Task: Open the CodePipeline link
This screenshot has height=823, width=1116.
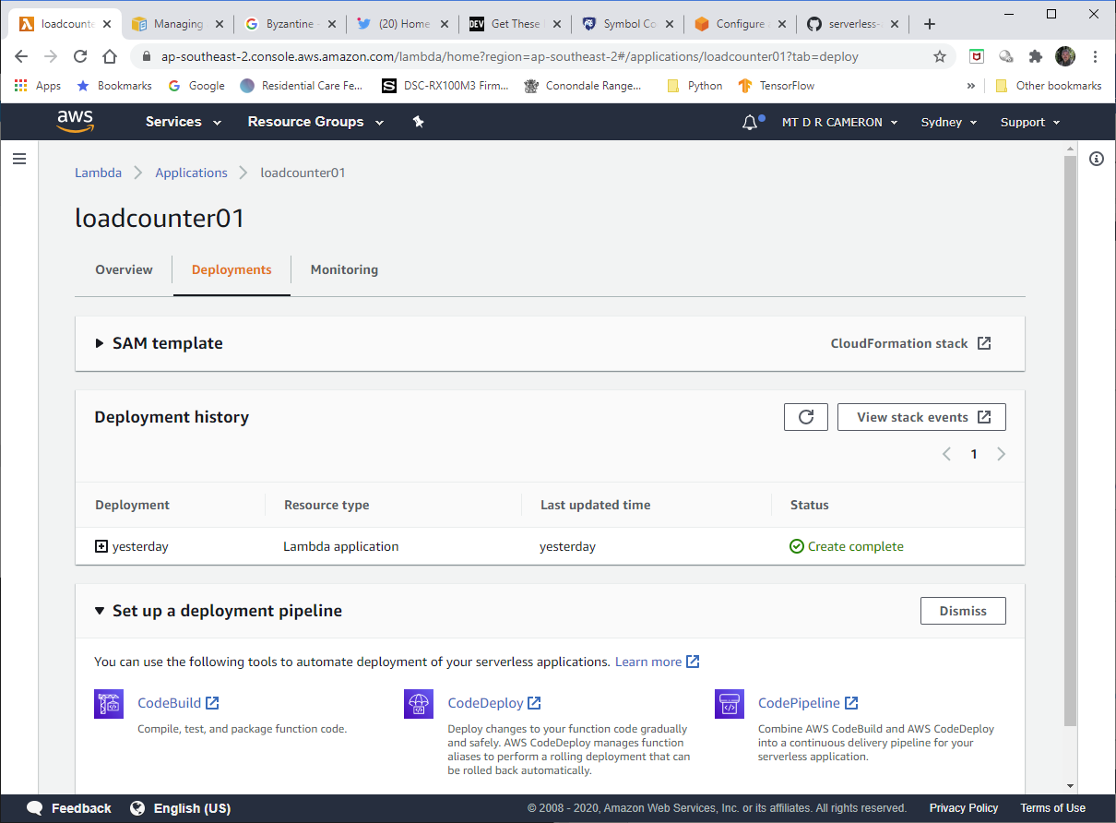Action: (808, 703)
